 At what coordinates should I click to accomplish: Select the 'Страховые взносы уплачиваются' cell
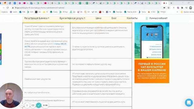pos(101,92)
